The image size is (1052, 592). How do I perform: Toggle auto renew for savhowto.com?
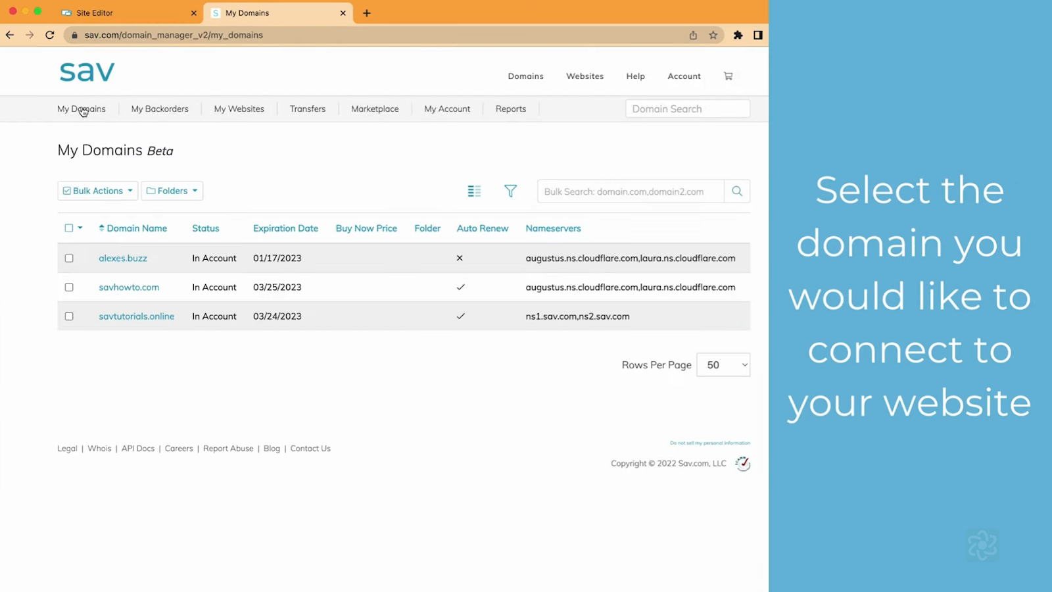460,287
